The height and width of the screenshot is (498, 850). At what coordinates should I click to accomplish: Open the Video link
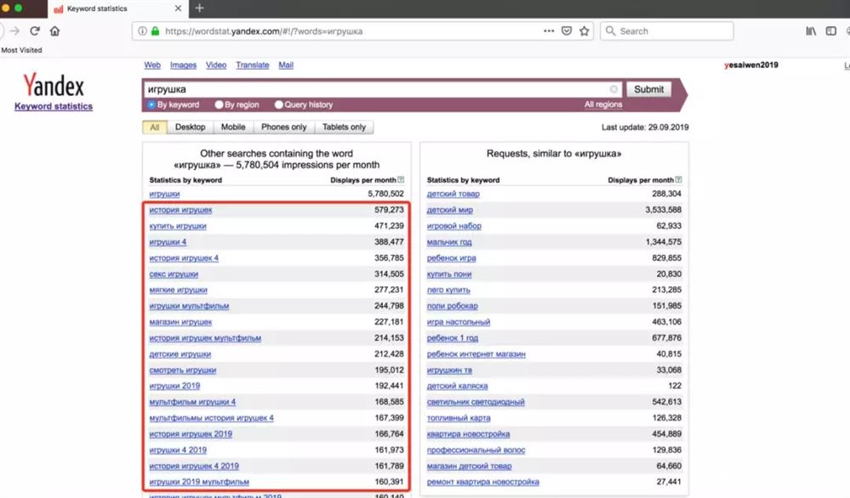click(216, 65)
